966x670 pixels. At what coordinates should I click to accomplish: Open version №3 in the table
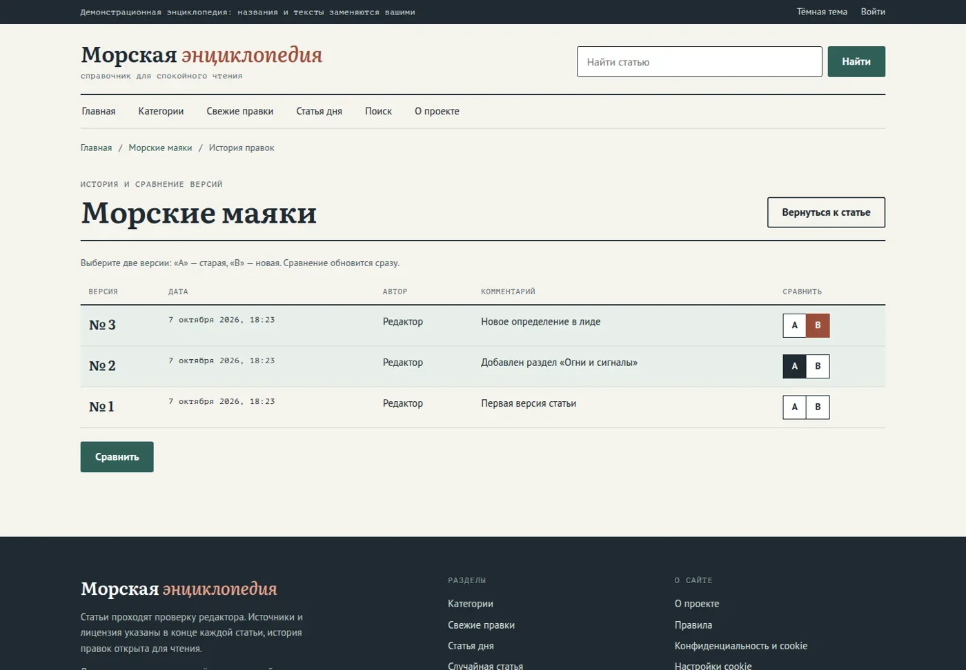point(102,325)
